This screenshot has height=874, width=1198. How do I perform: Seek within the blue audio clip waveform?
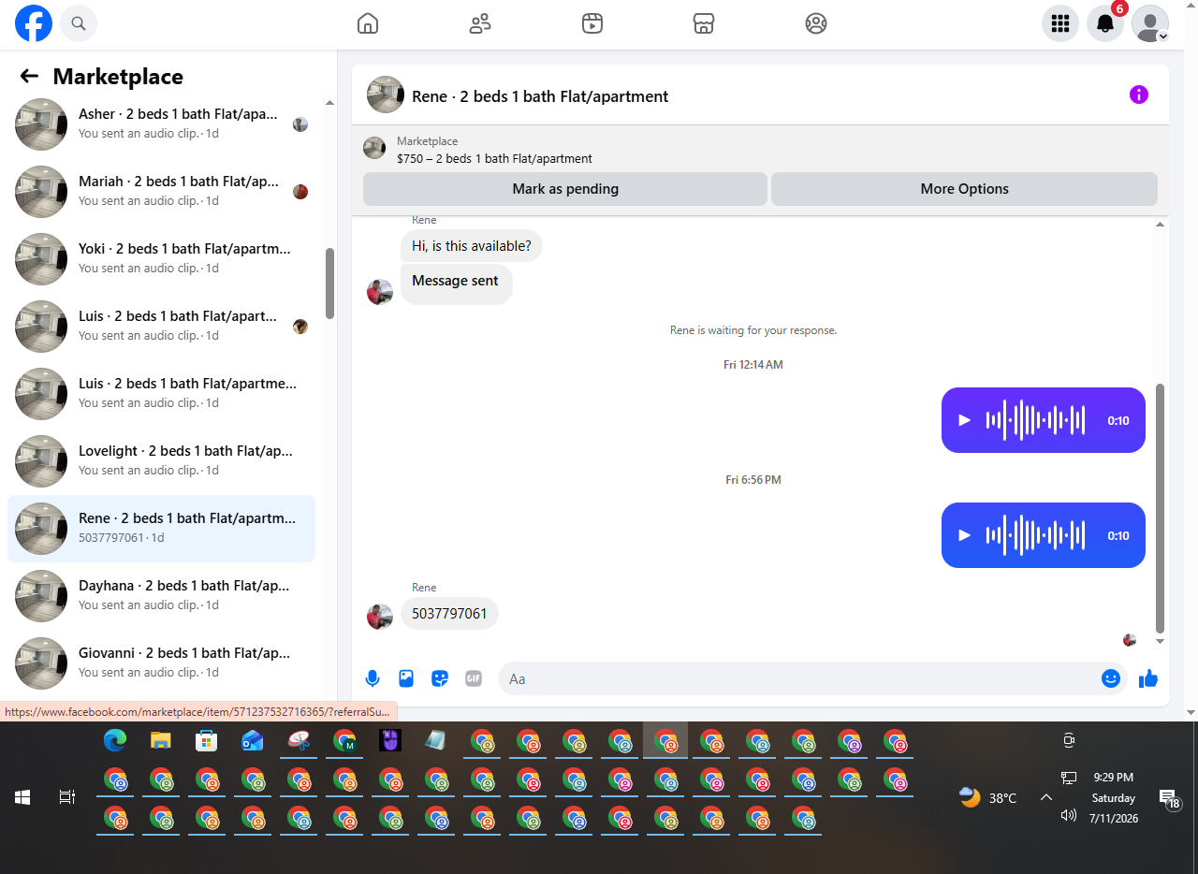click(1035, 535)
